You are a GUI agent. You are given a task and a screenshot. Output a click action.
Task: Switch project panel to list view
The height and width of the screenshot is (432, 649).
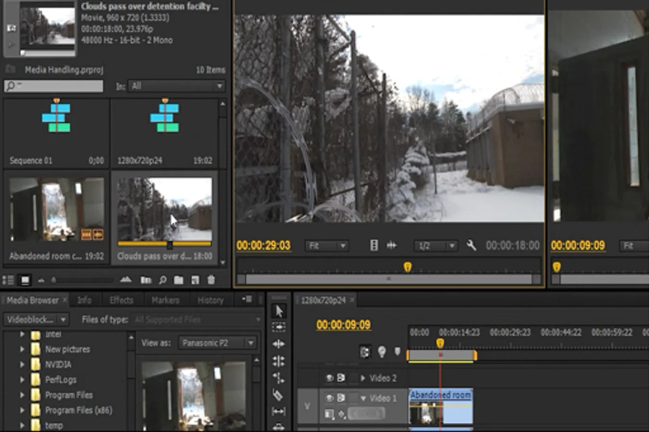point(8,280)
